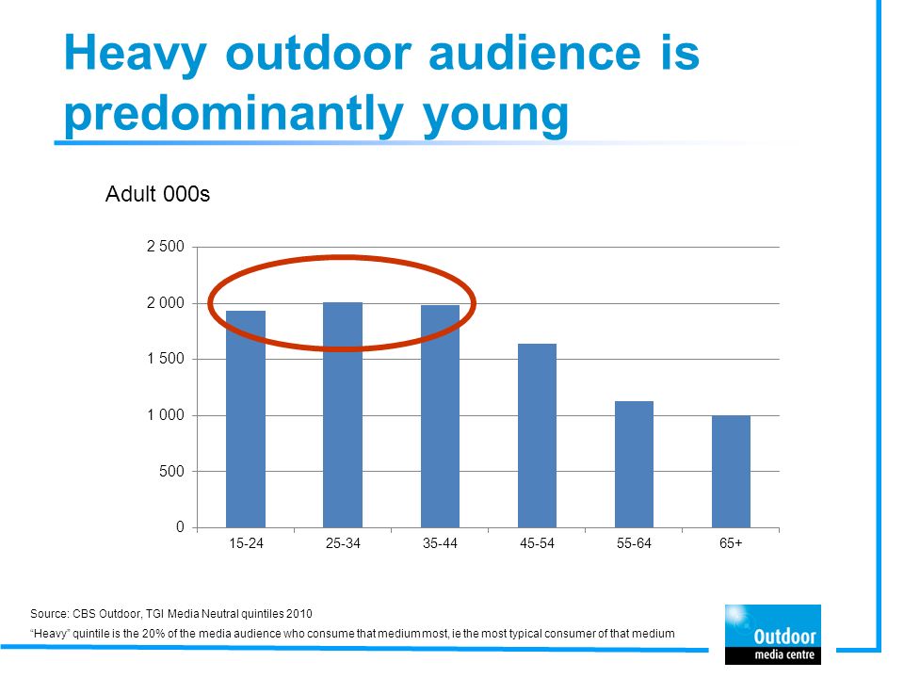
Task: Click the '2 500' y-axis label
Action: (166, 247)
